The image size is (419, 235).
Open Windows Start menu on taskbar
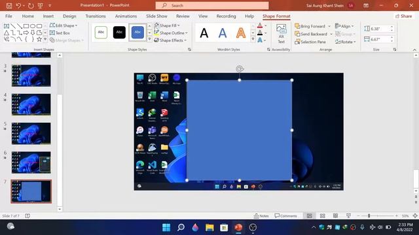click(166, 227)
